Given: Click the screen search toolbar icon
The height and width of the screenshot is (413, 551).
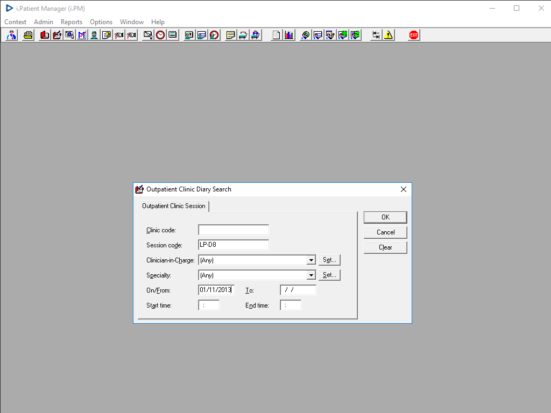Looking at the screenshot, I should tap(69, 35).
